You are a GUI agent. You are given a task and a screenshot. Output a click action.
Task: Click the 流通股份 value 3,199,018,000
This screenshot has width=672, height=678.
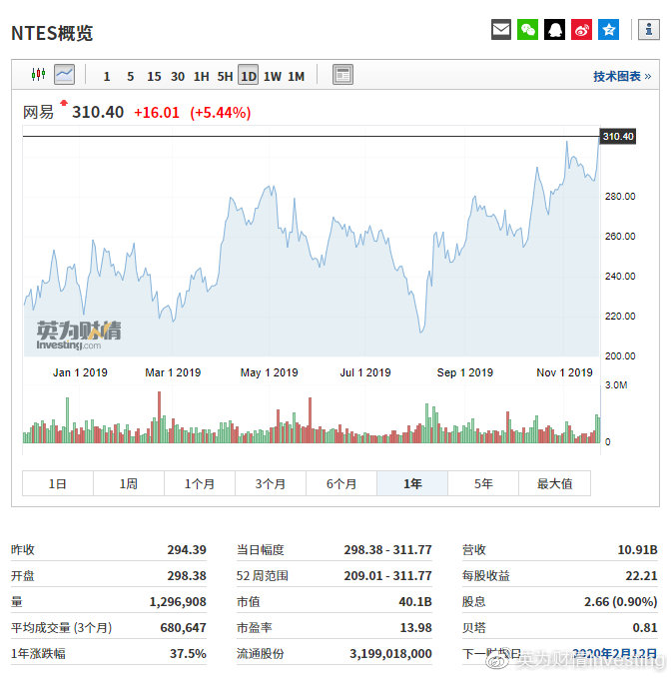391,654
